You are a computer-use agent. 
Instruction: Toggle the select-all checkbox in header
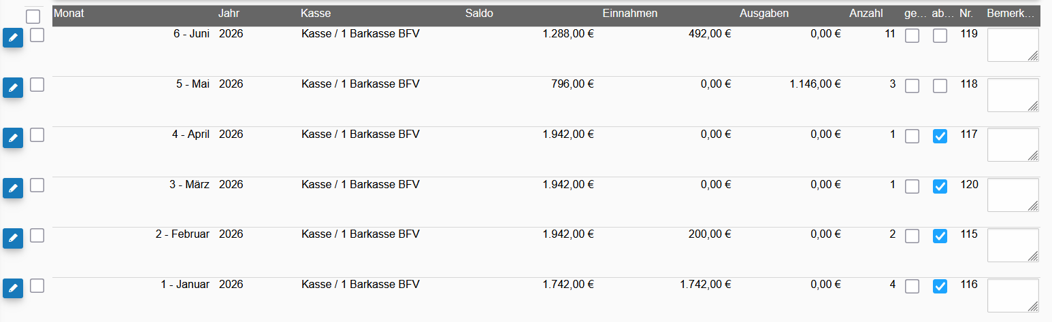pyautogui.click(x=33, y=17)
